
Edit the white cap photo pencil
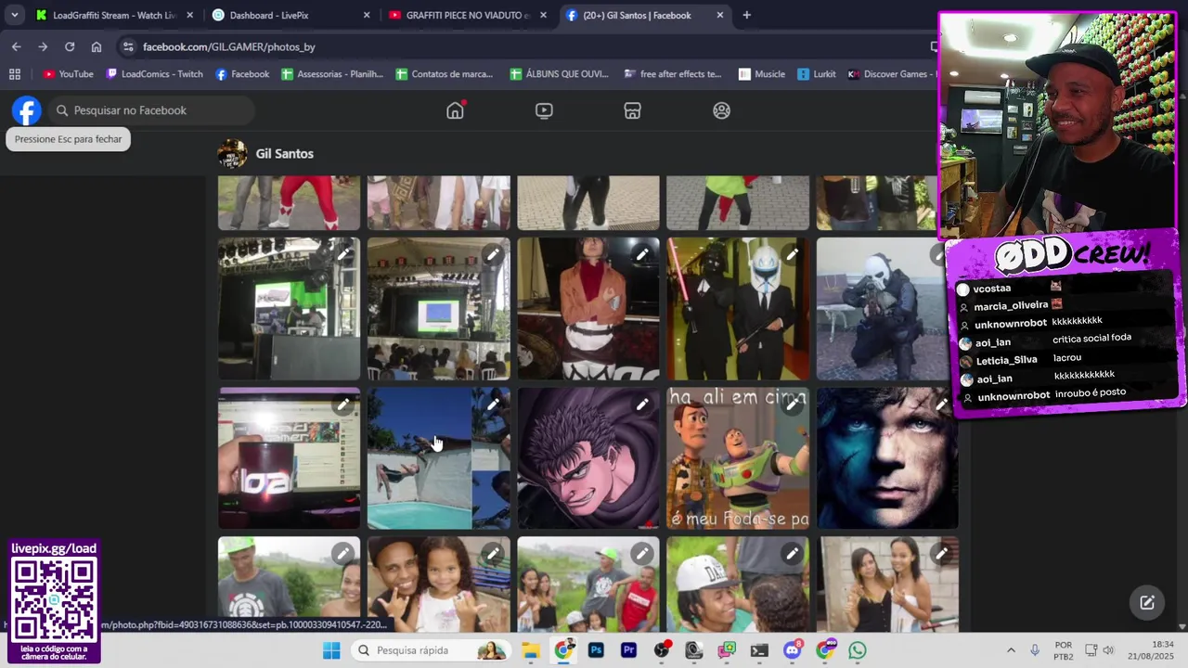tap(792, 554)
